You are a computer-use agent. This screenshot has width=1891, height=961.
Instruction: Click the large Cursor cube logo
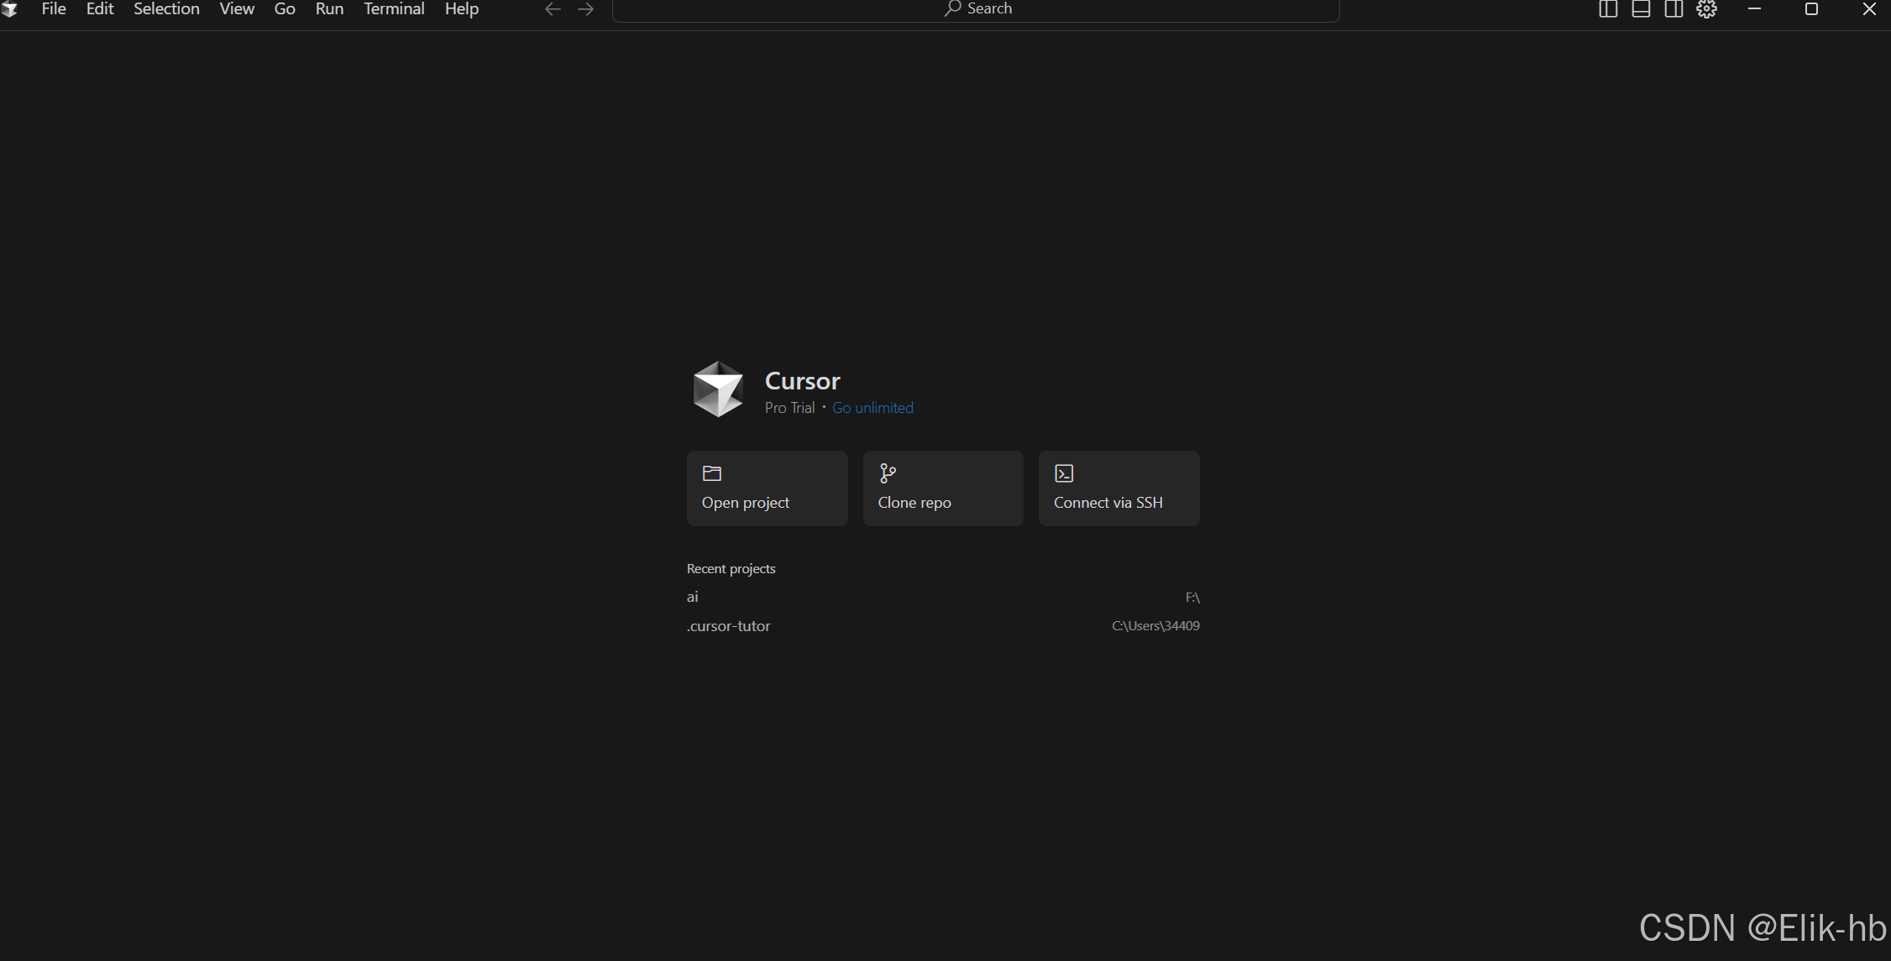coord(718,389)
